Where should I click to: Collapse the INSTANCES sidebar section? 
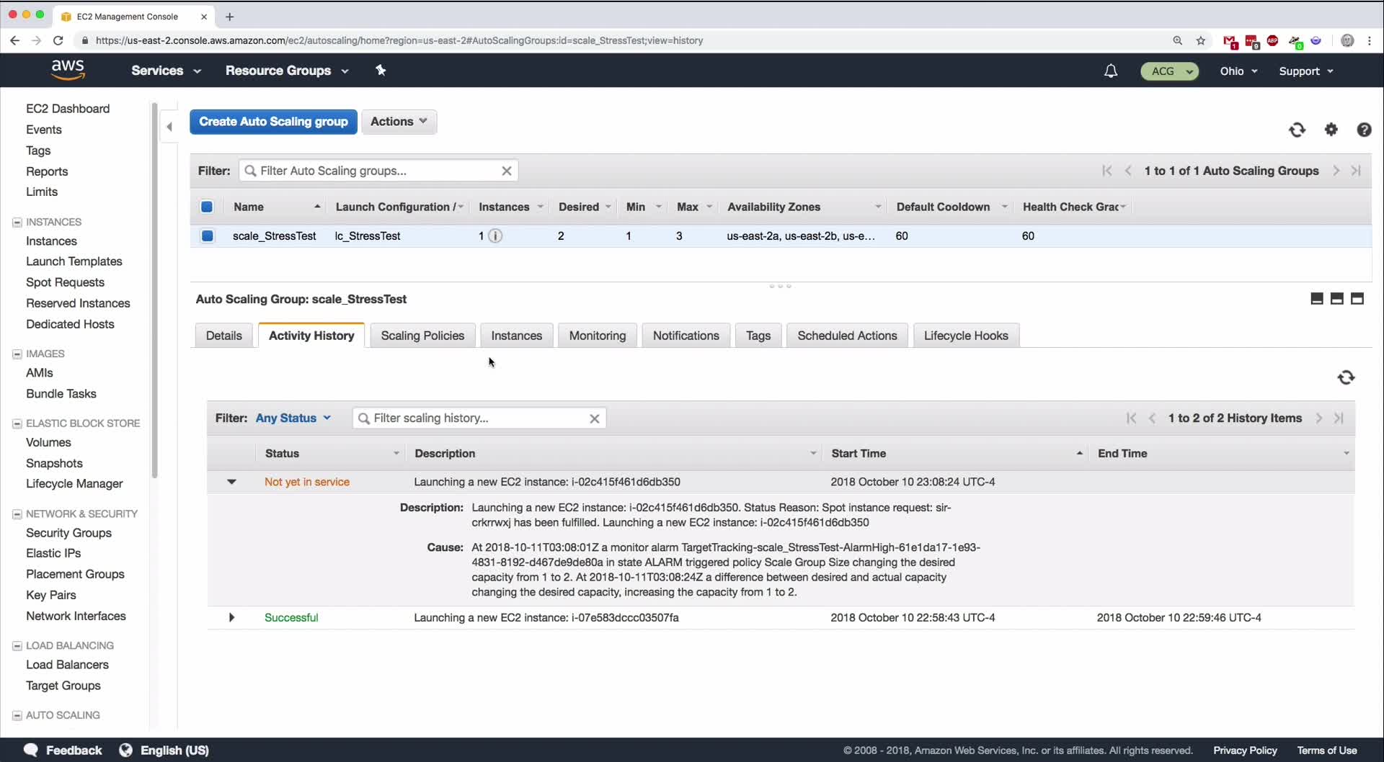(17, 223)
